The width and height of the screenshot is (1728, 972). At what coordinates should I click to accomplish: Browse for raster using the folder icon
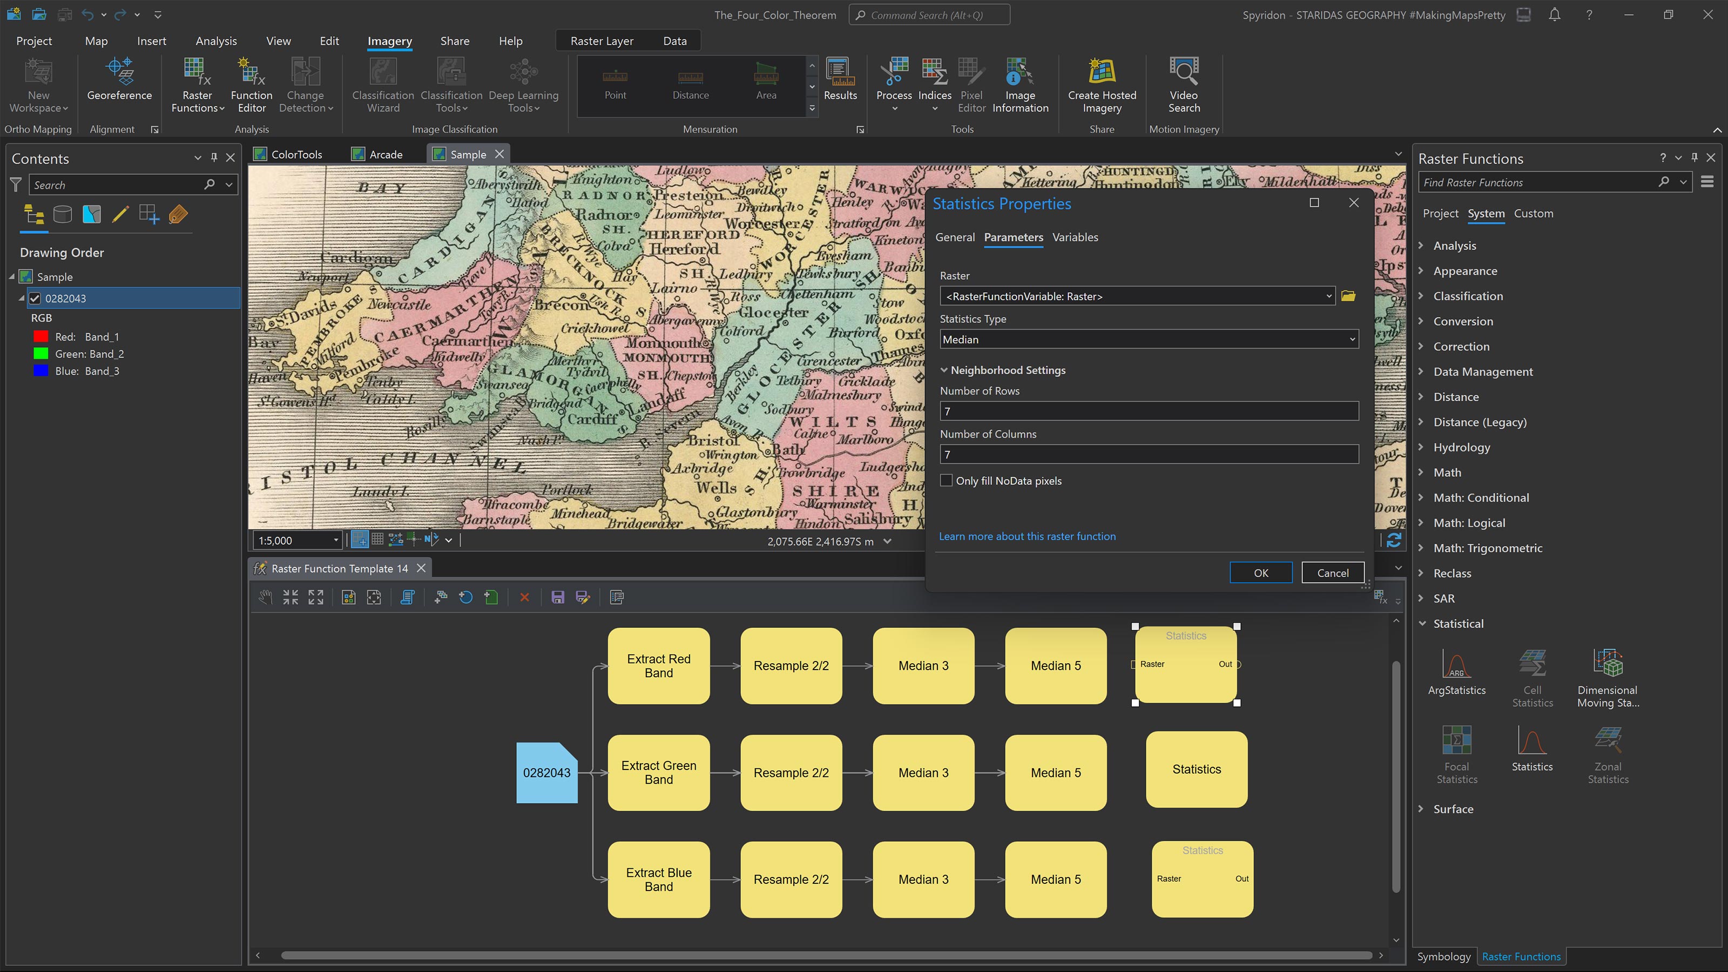coord(1348,296)
